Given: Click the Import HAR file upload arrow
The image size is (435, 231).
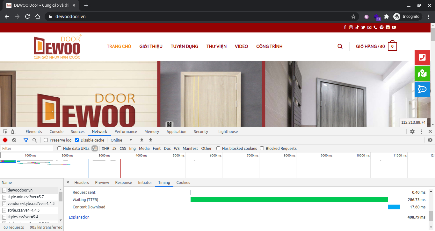Looking at the screenshot, I should (x=142, y=140).
